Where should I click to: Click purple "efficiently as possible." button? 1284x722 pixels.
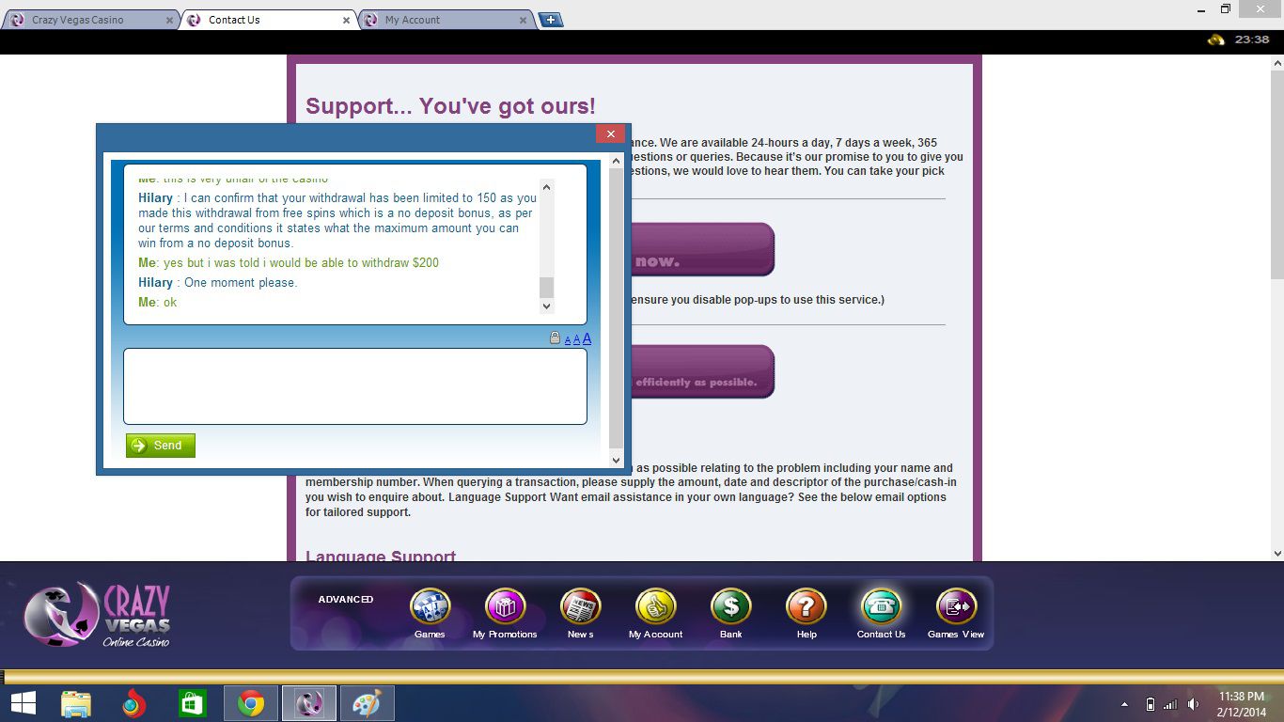(702, 371)
